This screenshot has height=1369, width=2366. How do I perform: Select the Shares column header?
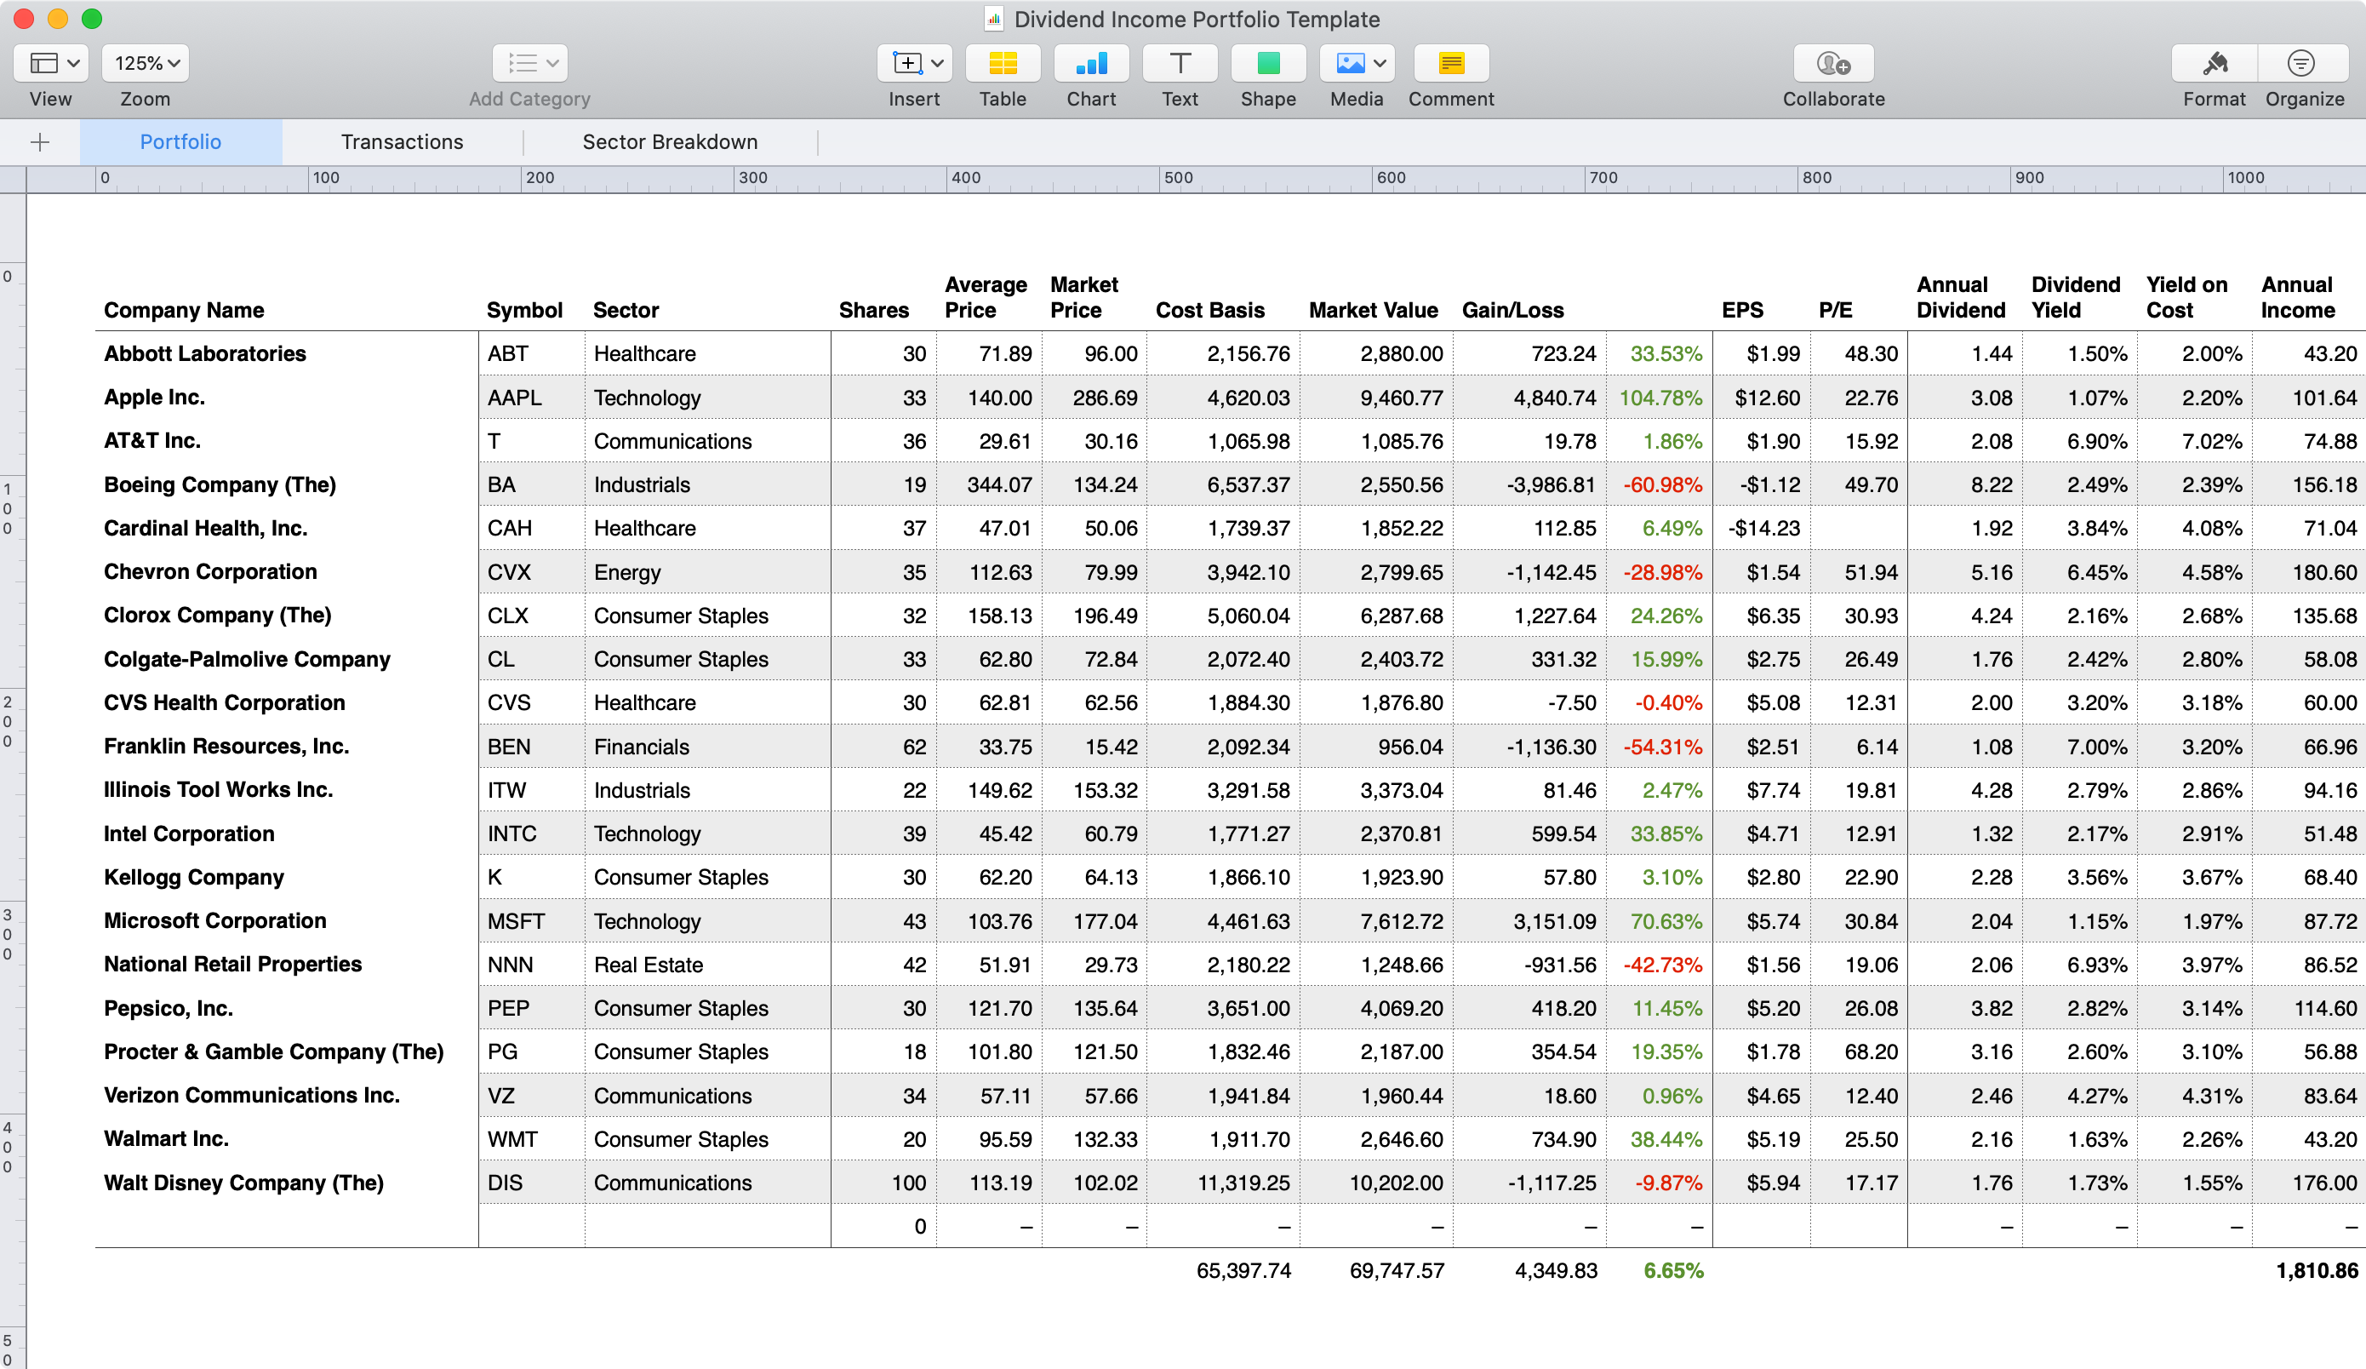873,310
